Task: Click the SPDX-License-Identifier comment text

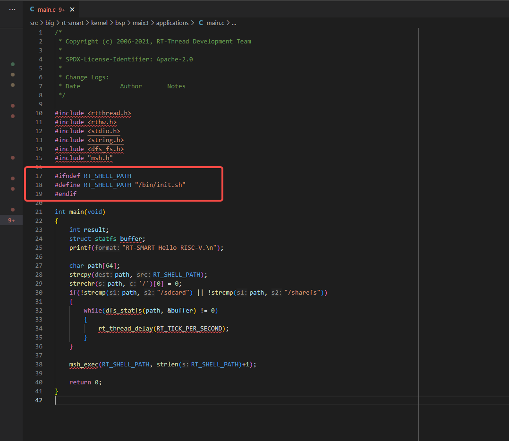Action: point(126,59)
